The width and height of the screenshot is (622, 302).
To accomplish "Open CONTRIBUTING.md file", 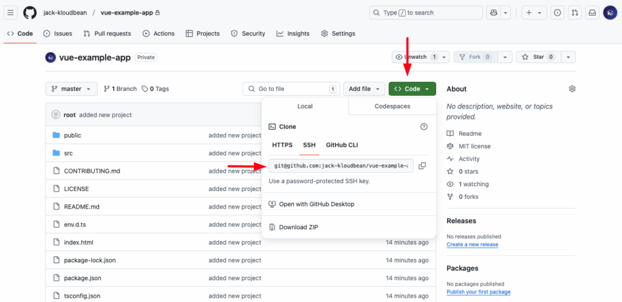I will tap(92, 171).
